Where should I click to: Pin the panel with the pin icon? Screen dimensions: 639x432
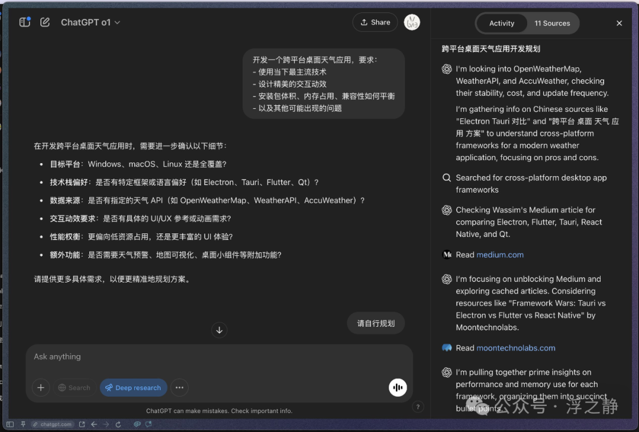[x=23, y=424]
